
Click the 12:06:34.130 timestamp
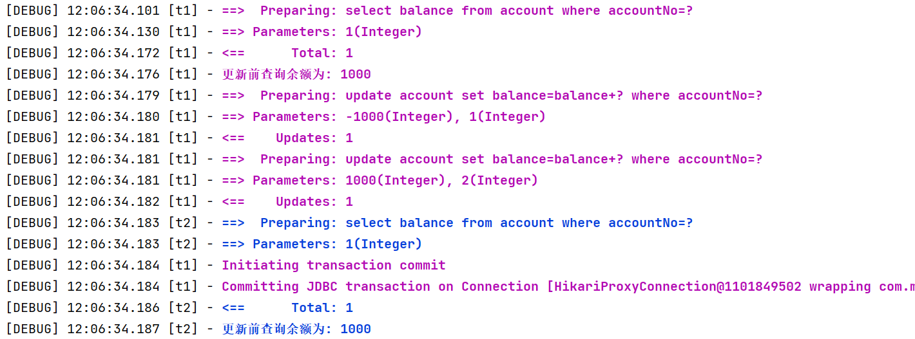[113, 32]
